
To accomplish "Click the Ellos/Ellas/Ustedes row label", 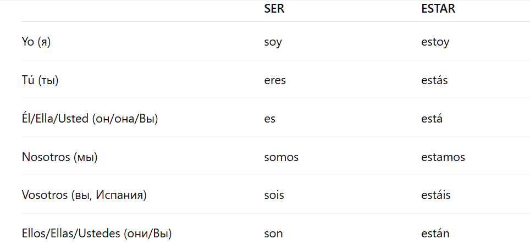I will [x=97, y=234].
